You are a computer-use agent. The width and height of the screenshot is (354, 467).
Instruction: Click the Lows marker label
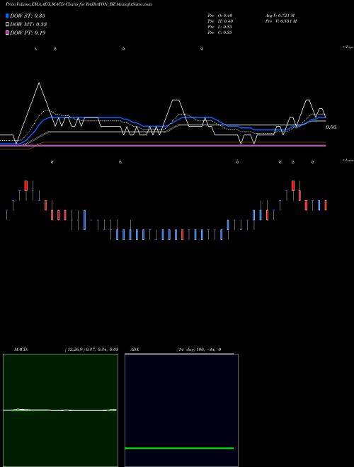tap(348, 160)
